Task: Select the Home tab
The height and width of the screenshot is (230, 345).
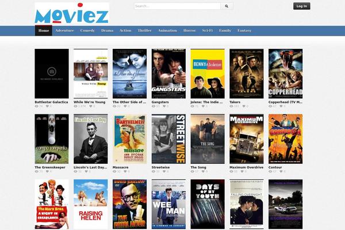Action: [44, 30]
